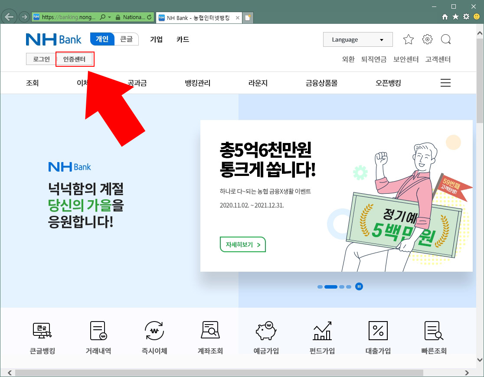The width and height of the screenshot is (484, 377).
Task: Switch to the 큰글 view toggle
Action: coord(126,39)
